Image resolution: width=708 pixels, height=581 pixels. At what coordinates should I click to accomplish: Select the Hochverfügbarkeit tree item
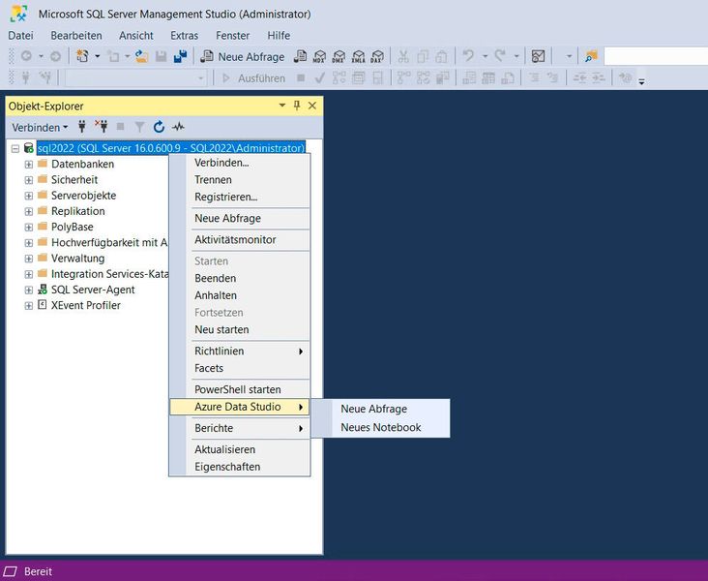point(109,243)
